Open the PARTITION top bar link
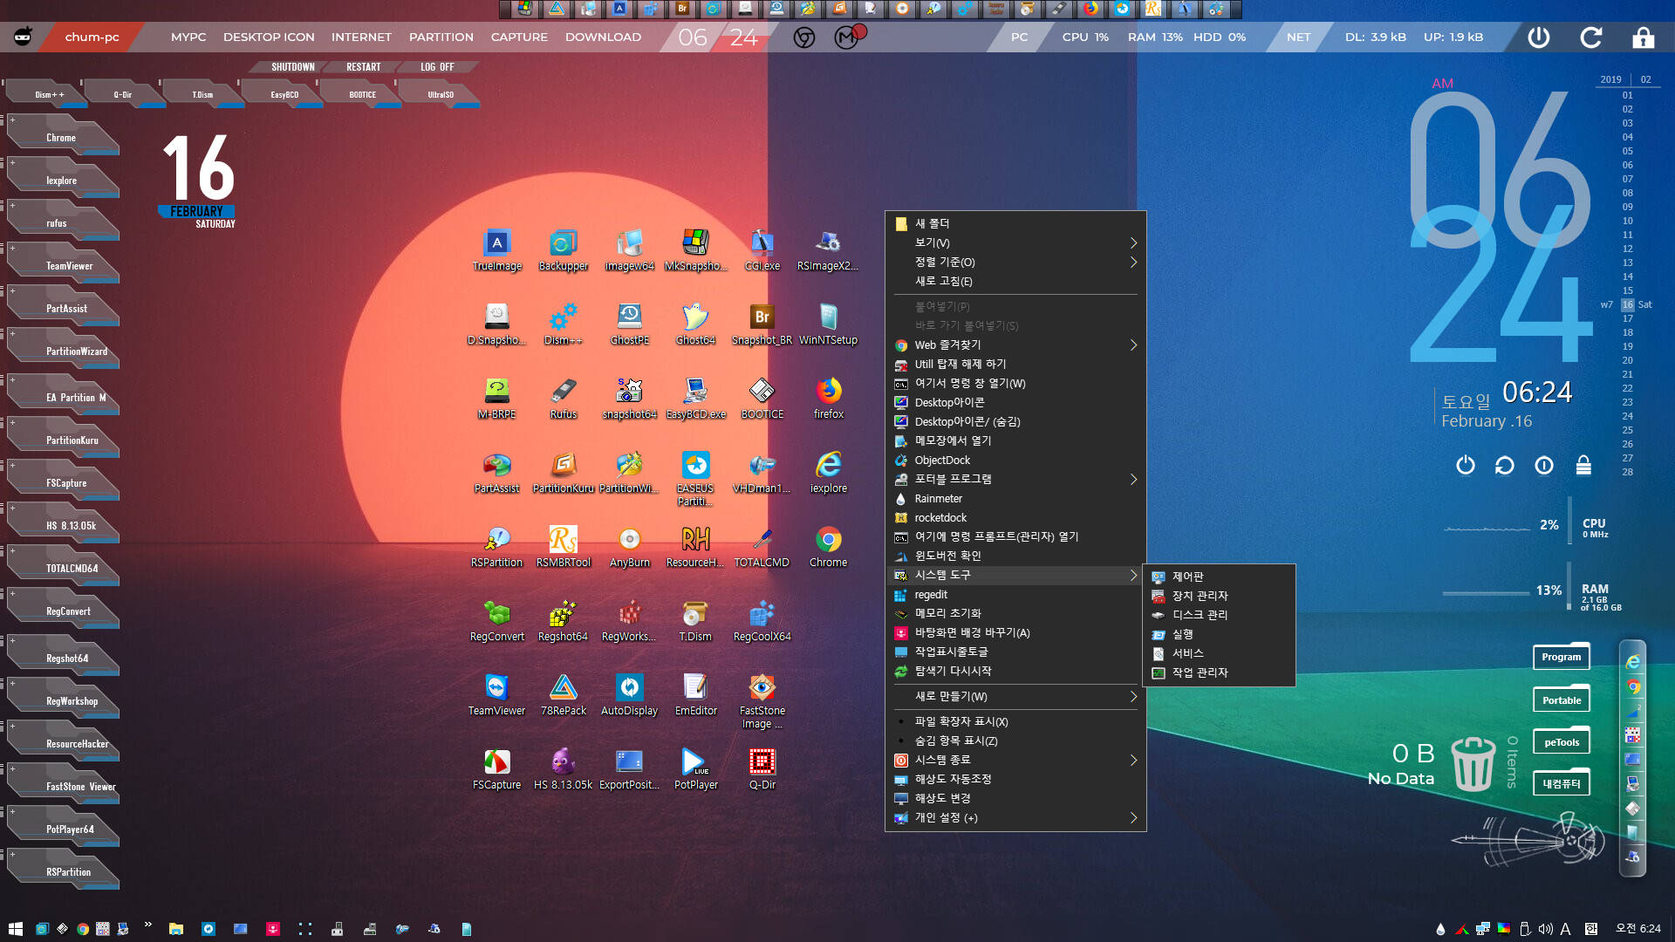 coord(441,37)
